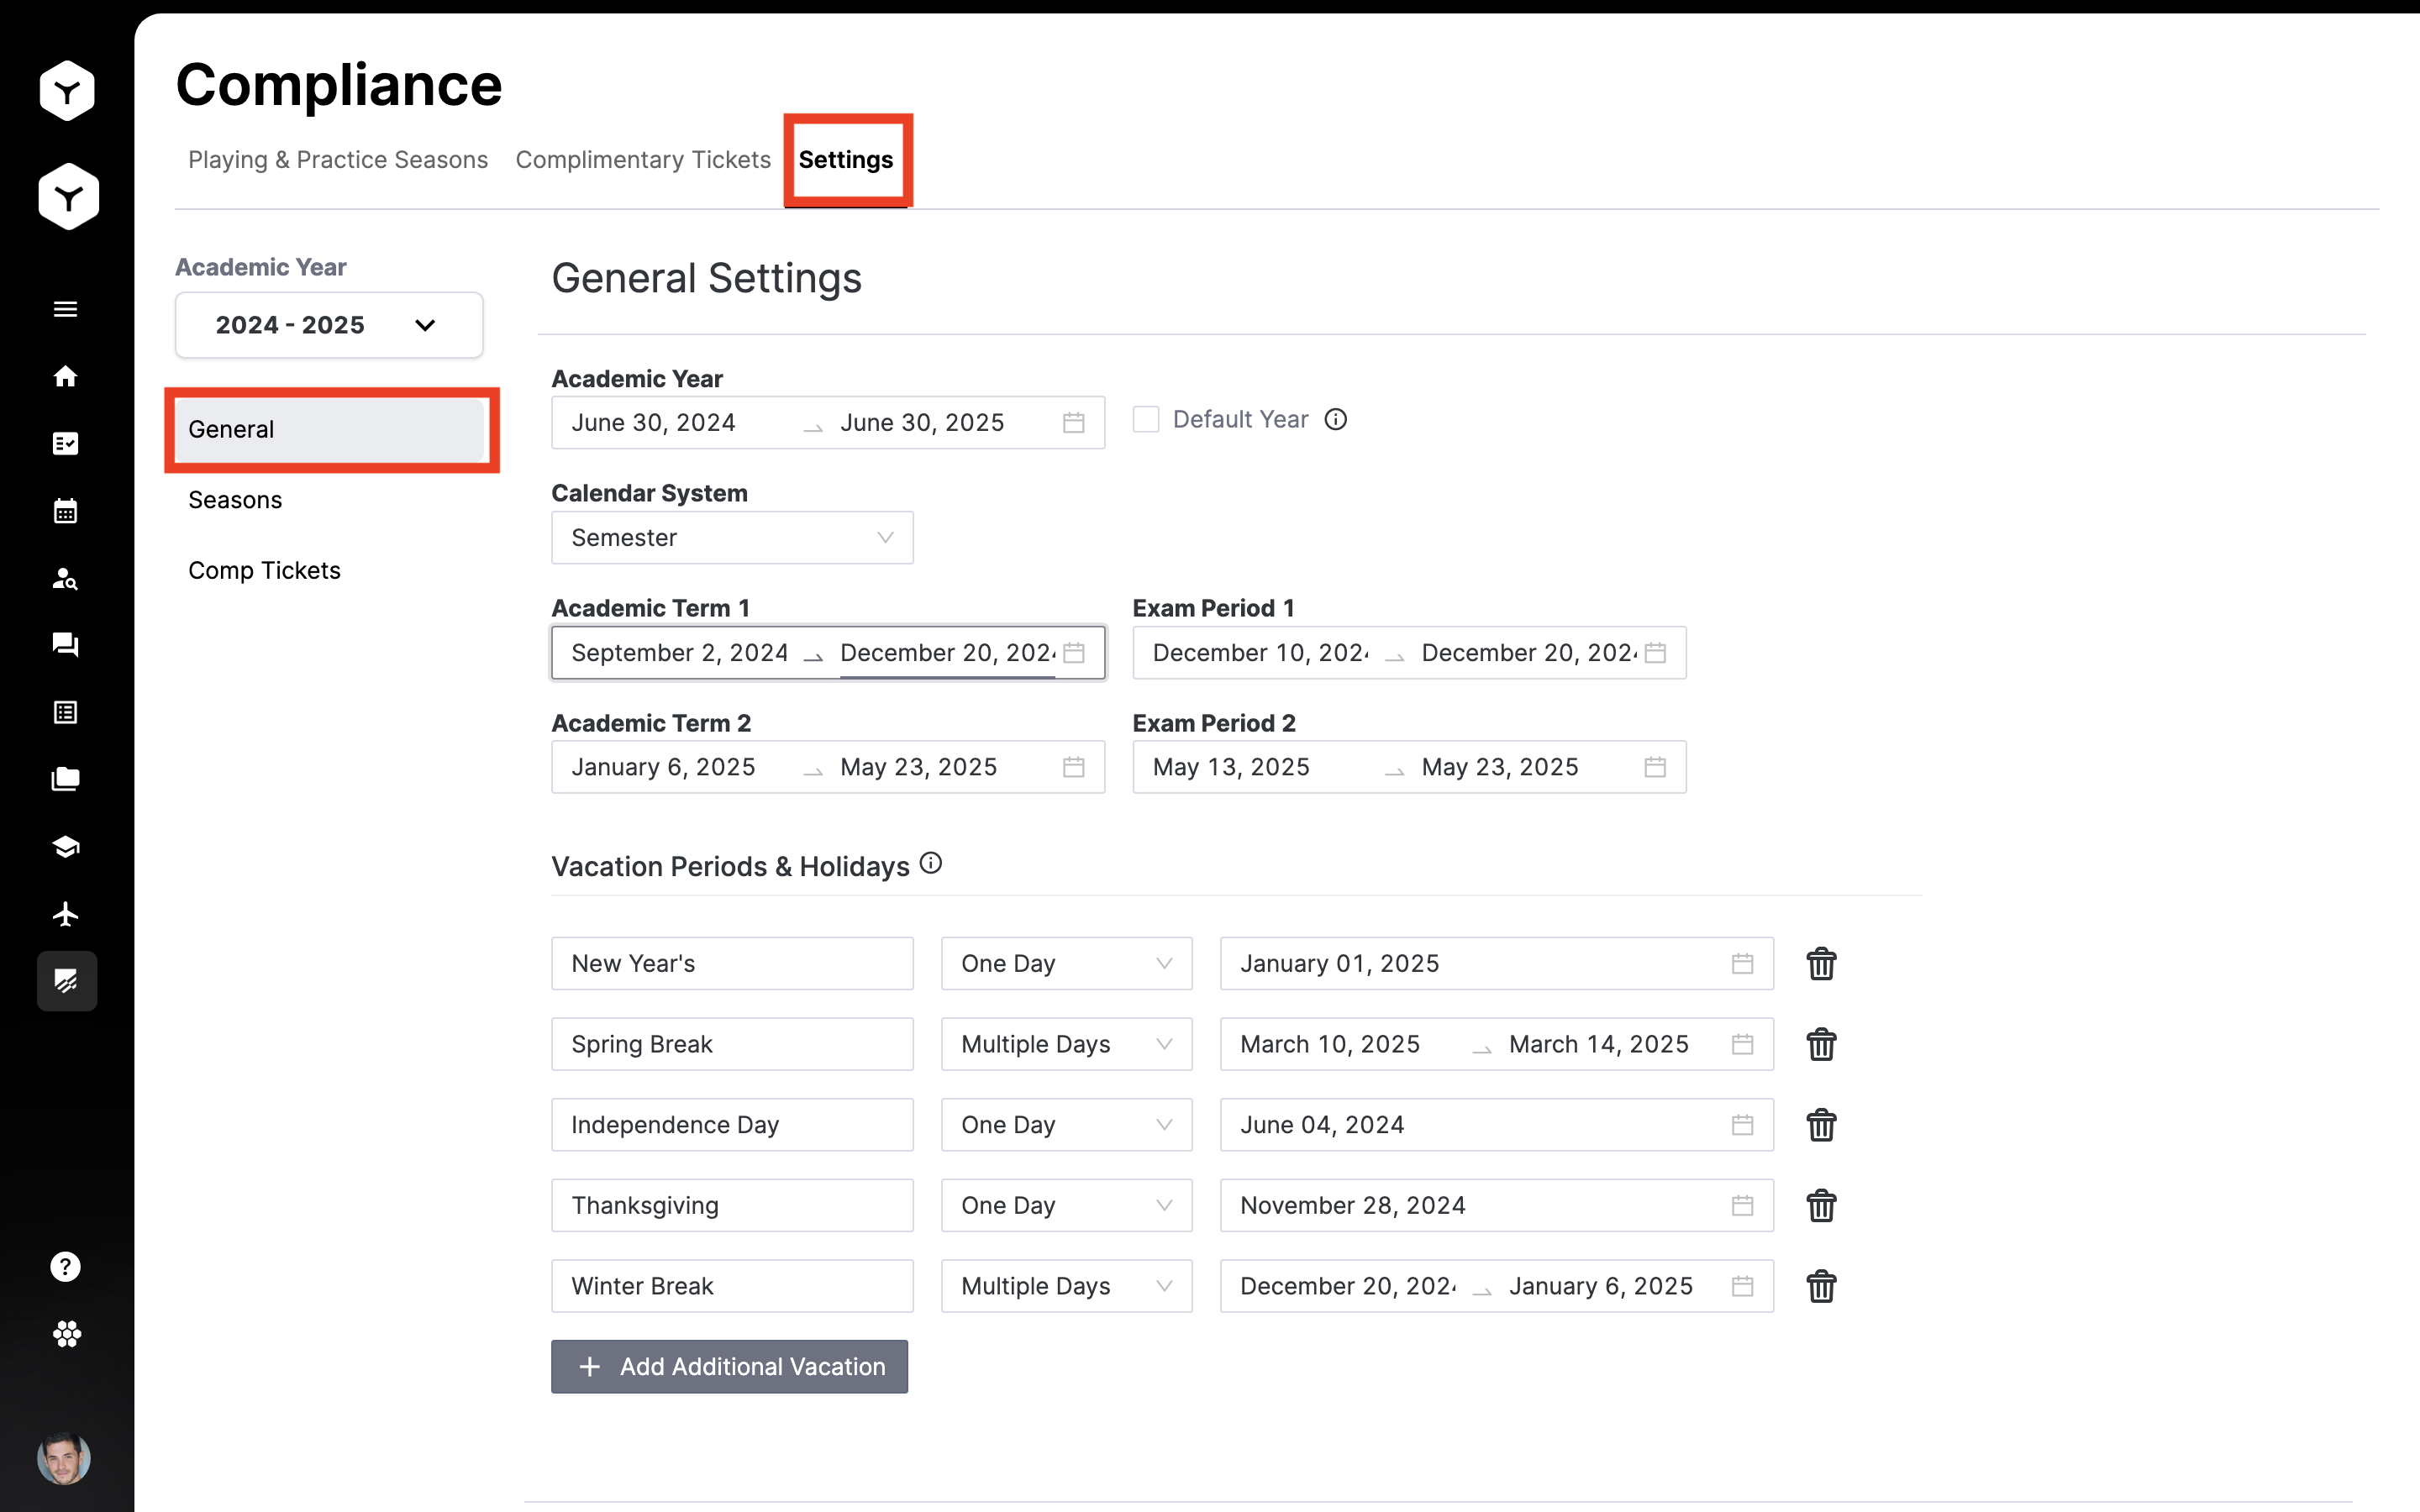Select Comp Tickets in the settings sidebar

pyautogui.click(x=264, y=570)
